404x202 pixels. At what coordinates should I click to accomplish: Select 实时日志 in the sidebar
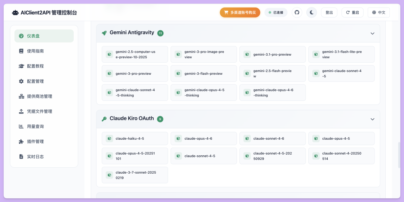[x=35, y=156]
